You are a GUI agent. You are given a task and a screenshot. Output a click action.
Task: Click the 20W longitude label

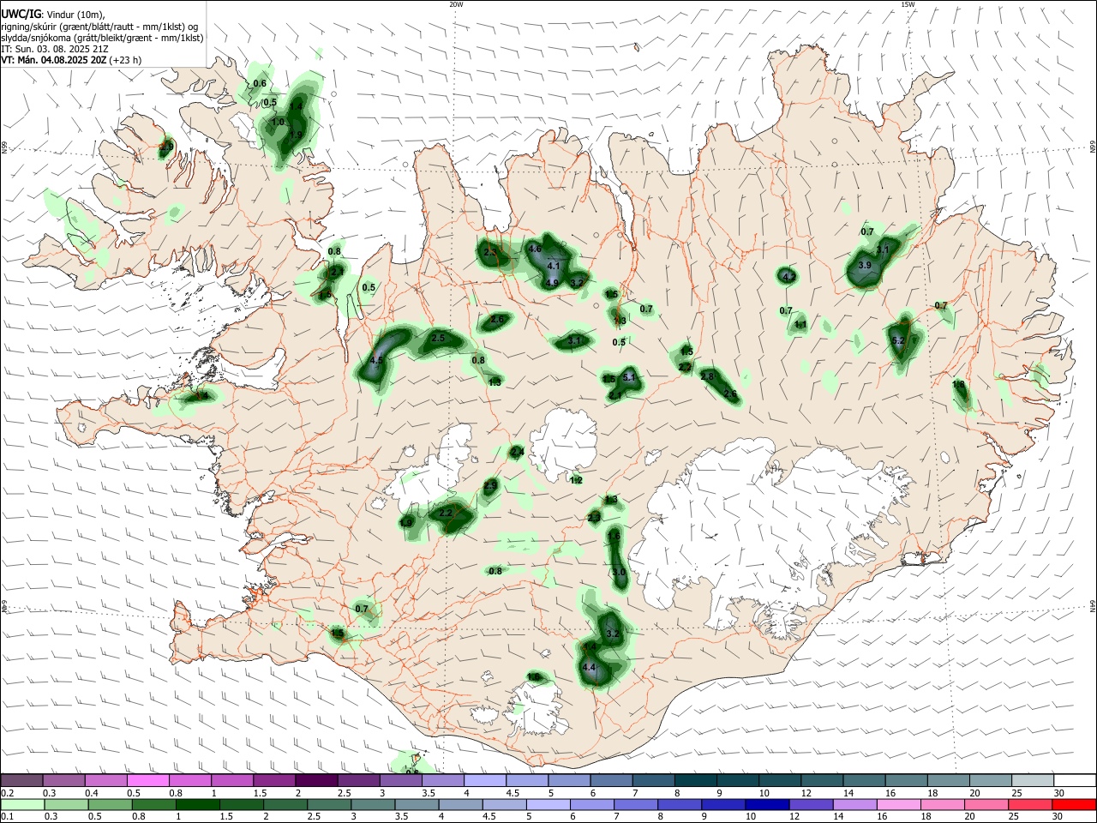[456, 4]
